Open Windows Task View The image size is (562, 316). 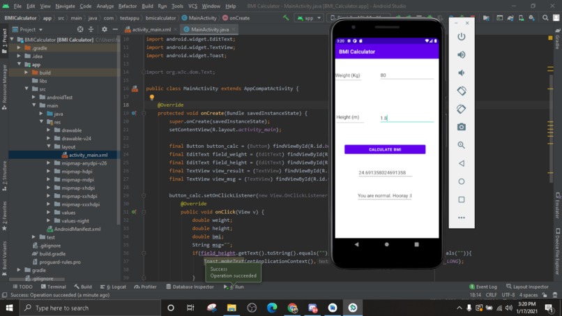(x=190, y=308)
